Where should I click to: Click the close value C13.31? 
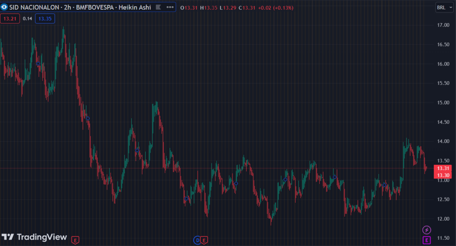point(247,8)
